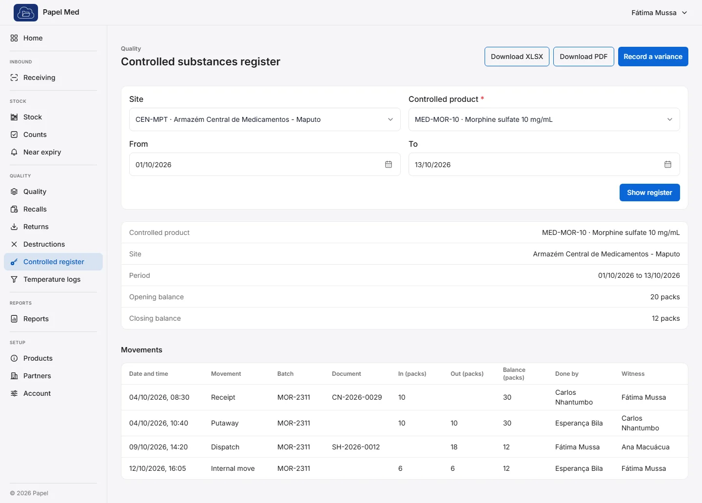
Task: Go to Near expiry in the sidebar
Action: coord(53,152)
